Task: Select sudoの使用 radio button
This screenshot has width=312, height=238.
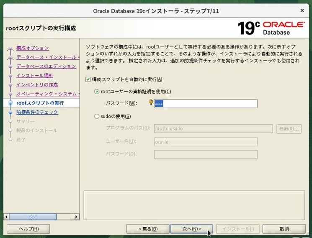Action: point(97,116)
